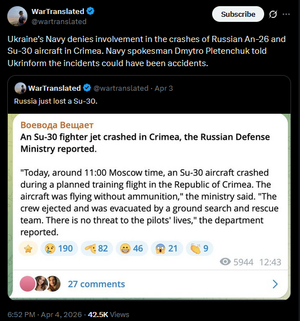The height and width of the screenshot is (321, 300).
Task: Click the Grok slashed-circle icon
Action: coord(273,15)
